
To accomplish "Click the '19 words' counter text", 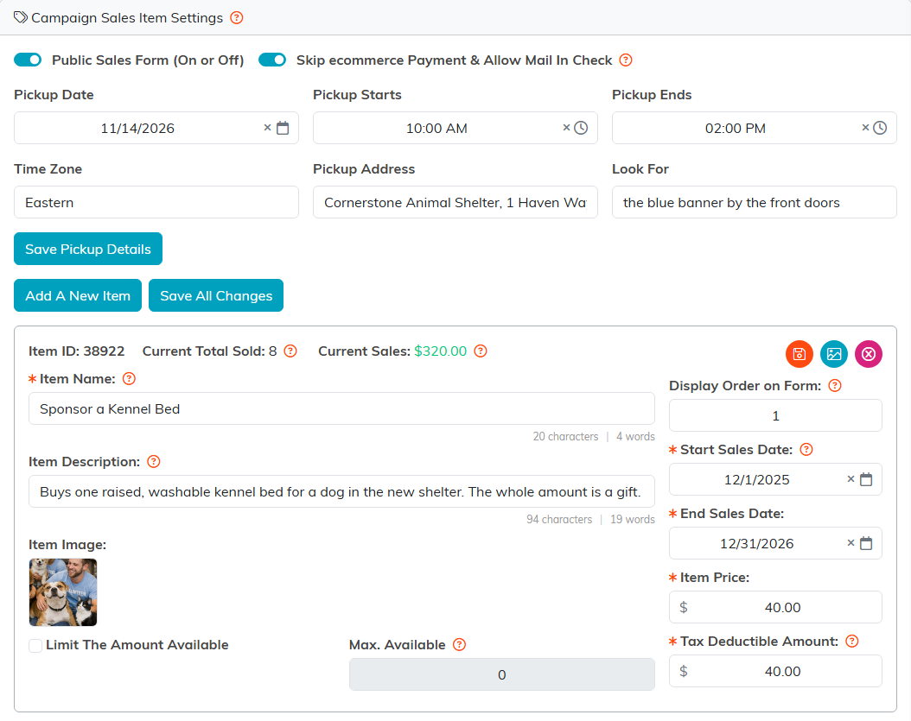I will point(633,520).
